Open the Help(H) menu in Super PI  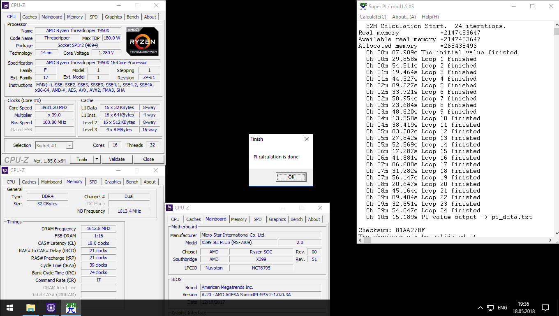coord(430,17)
